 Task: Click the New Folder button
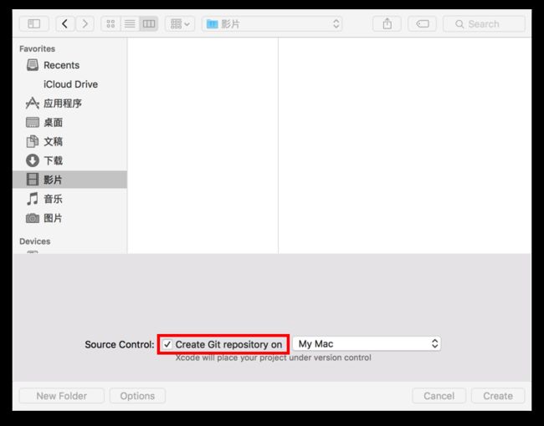coord(62,396)
